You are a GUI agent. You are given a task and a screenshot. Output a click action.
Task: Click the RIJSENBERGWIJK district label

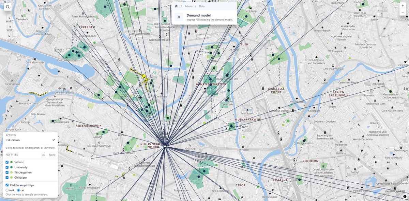coord(89,126)
